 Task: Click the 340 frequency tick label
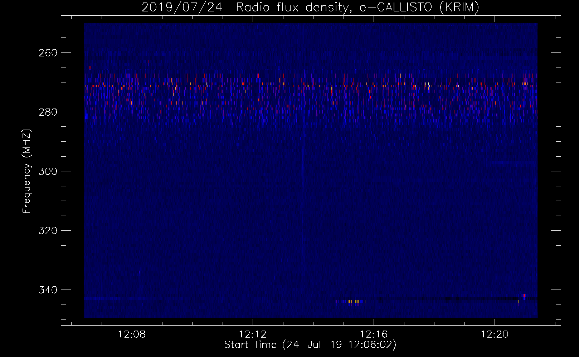pyautogui.click(x=48, y=290)
